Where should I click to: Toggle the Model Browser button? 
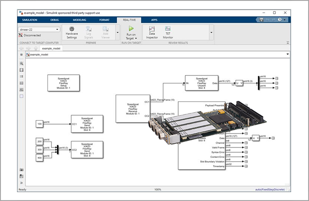(21, 54)
